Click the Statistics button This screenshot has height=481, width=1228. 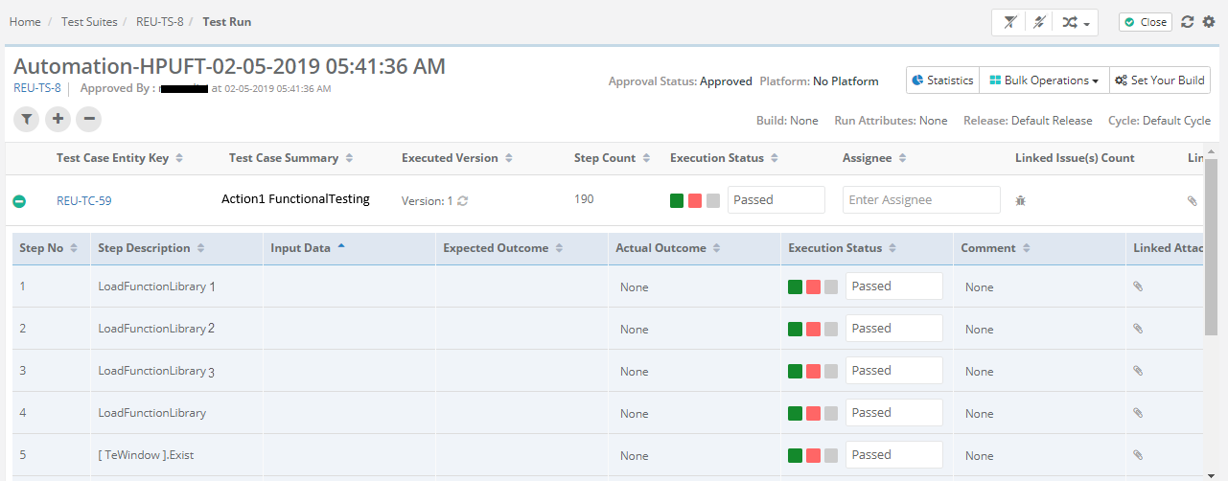[942, 80]
